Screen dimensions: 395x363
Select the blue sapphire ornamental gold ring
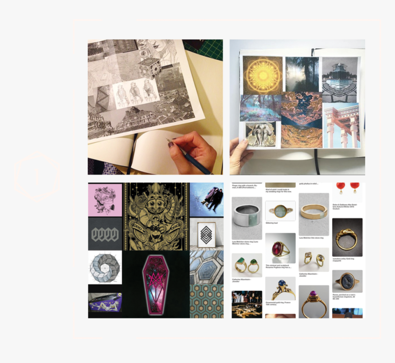(x=280, y=288)
